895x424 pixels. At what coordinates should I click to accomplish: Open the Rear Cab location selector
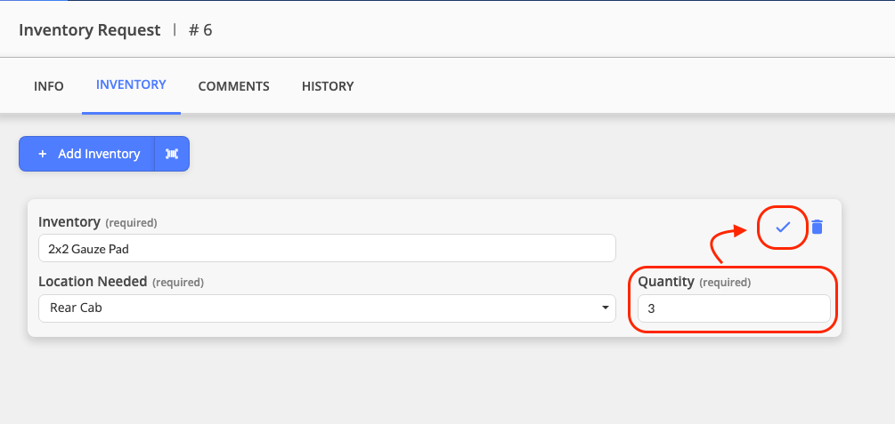[x=327, y=308]
